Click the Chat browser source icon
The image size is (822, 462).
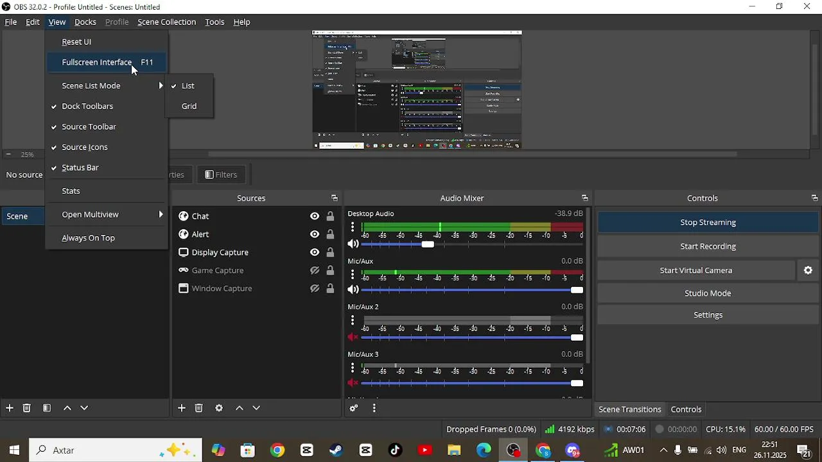[184, 216]
